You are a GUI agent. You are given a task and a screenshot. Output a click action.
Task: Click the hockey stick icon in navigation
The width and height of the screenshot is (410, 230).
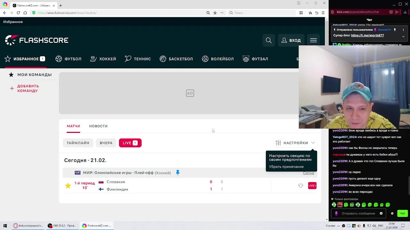pyautogui.click(x=94, y=59)
